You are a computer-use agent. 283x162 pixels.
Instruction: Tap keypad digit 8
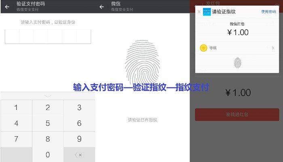pos(48,139)
